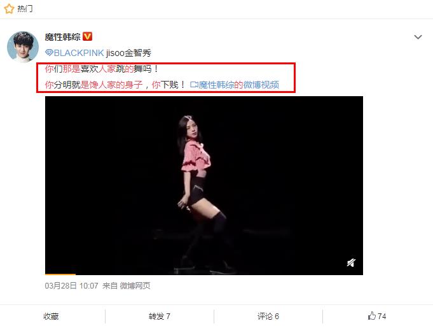Click the 热门 label
This screenshot has height=328, width=433.
(x=25, y=8)
